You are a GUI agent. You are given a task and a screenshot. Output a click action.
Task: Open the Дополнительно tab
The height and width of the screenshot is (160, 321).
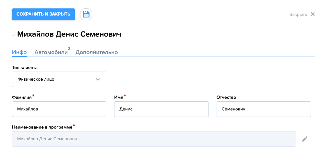(97, 52)
